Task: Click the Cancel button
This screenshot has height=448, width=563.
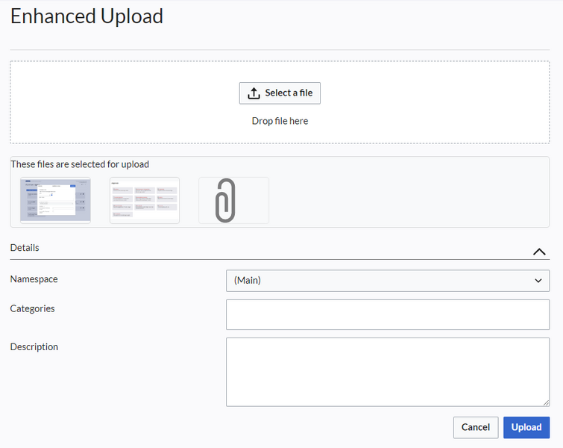Action: click(x=476, y=427)
